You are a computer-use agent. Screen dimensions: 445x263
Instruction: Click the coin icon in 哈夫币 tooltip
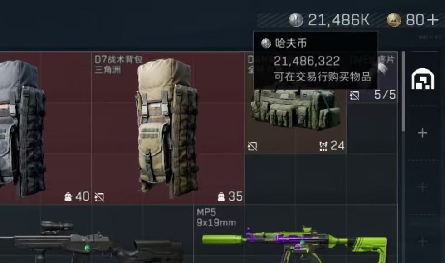pyautogui.click(x=266, y=43)
